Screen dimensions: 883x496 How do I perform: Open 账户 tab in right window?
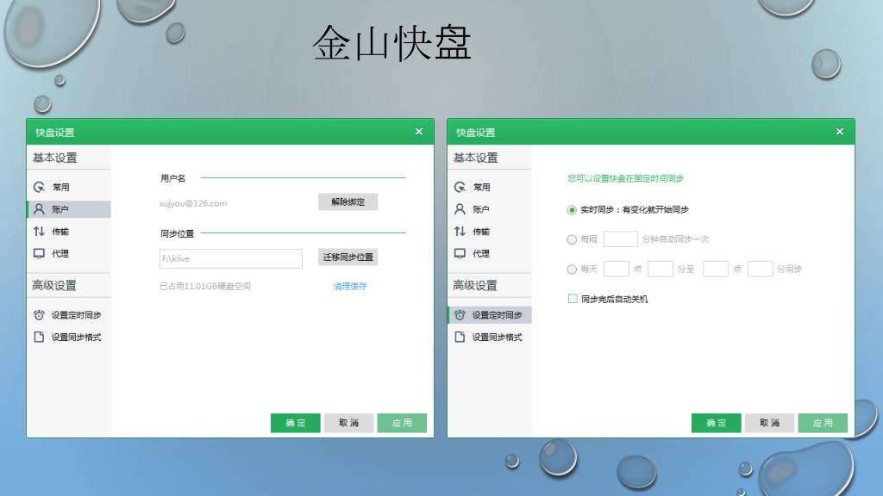point(490,209)
